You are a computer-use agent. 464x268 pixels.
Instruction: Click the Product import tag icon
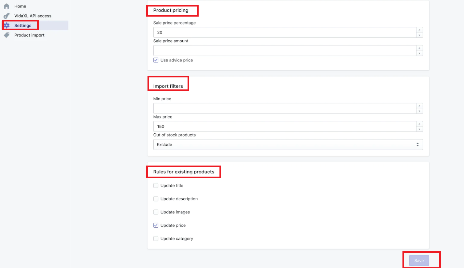[7, 35]
